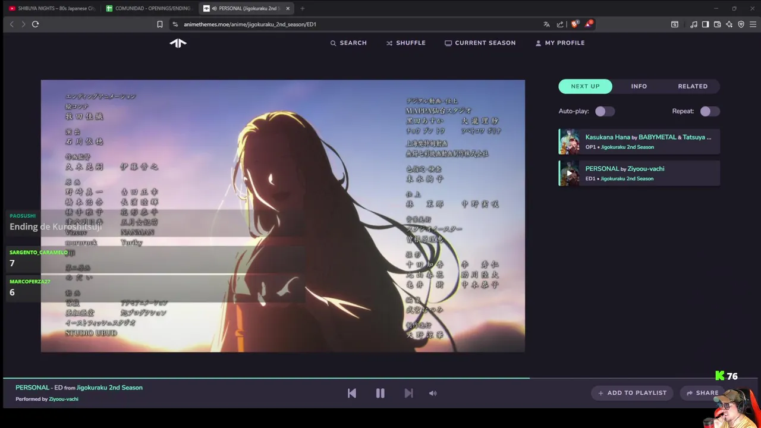This screenshot has height=428, width=761.
Task: Switch to the Info tab
Action: (x=639, y=86)
